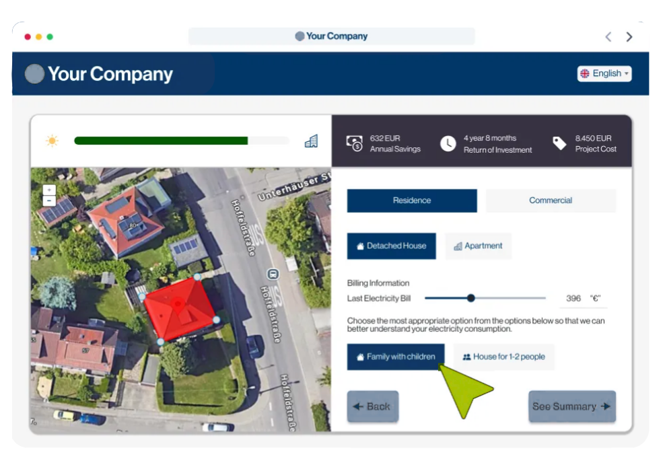The height and width of the screenshot is (469, 667).
Task: Click the See Summary button
Action: [571, 406]
